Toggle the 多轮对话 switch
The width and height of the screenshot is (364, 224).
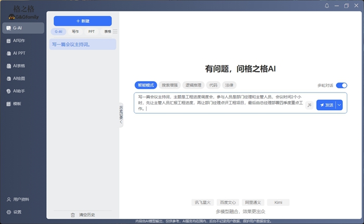pyautogui.click(x=341, y=85)
